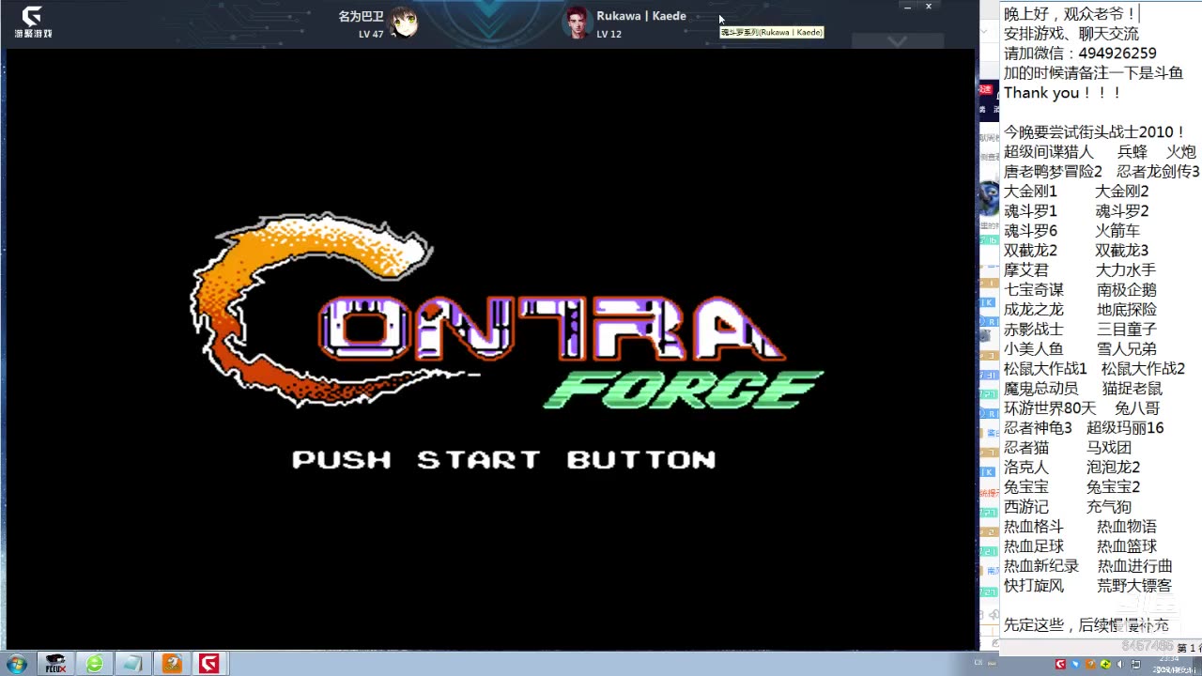Launch the green browser taskbar icon
The height and width of the screenshot is (676, 1202).
pyautogui.click(x=95, y=664)
